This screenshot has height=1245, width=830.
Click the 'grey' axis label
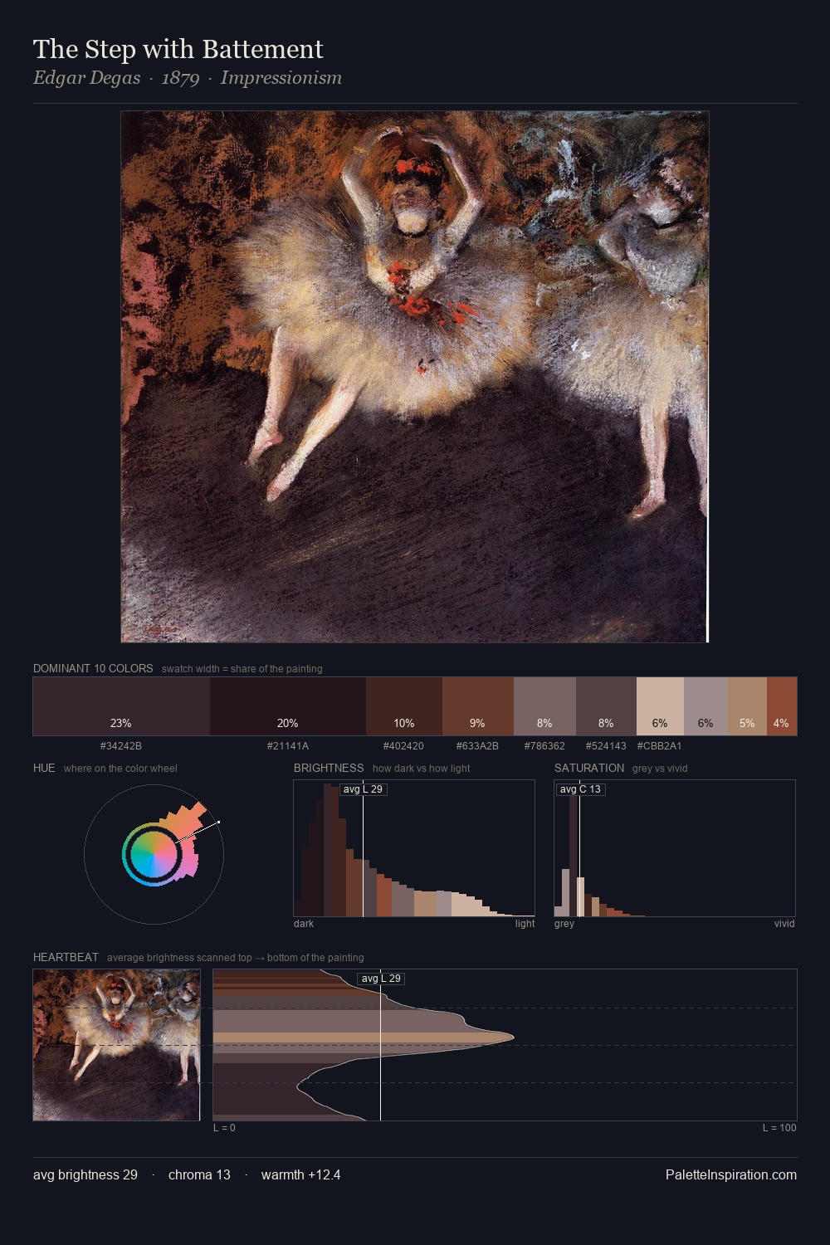pos(564,924)
